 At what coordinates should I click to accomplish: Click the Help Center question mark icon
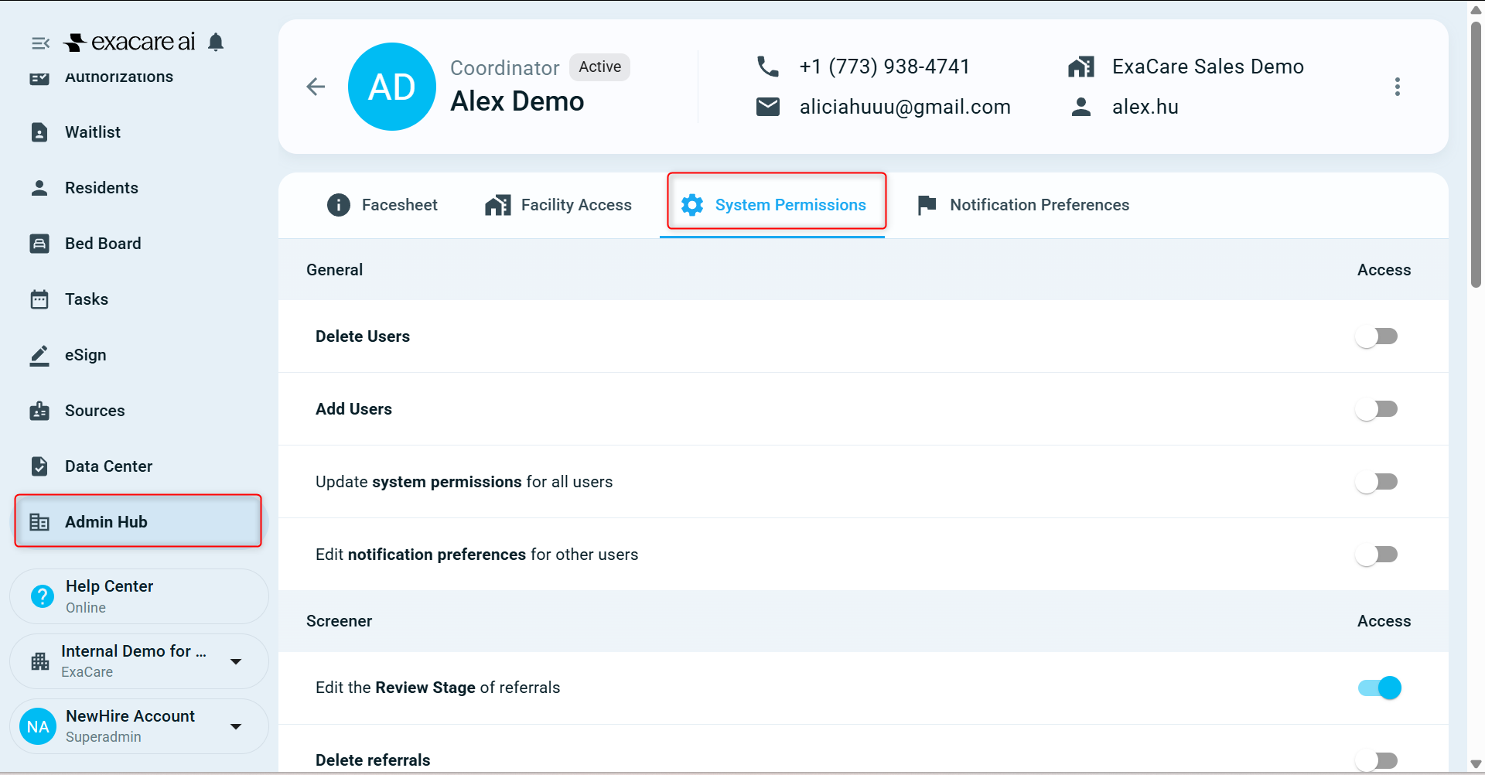(42, 596)
